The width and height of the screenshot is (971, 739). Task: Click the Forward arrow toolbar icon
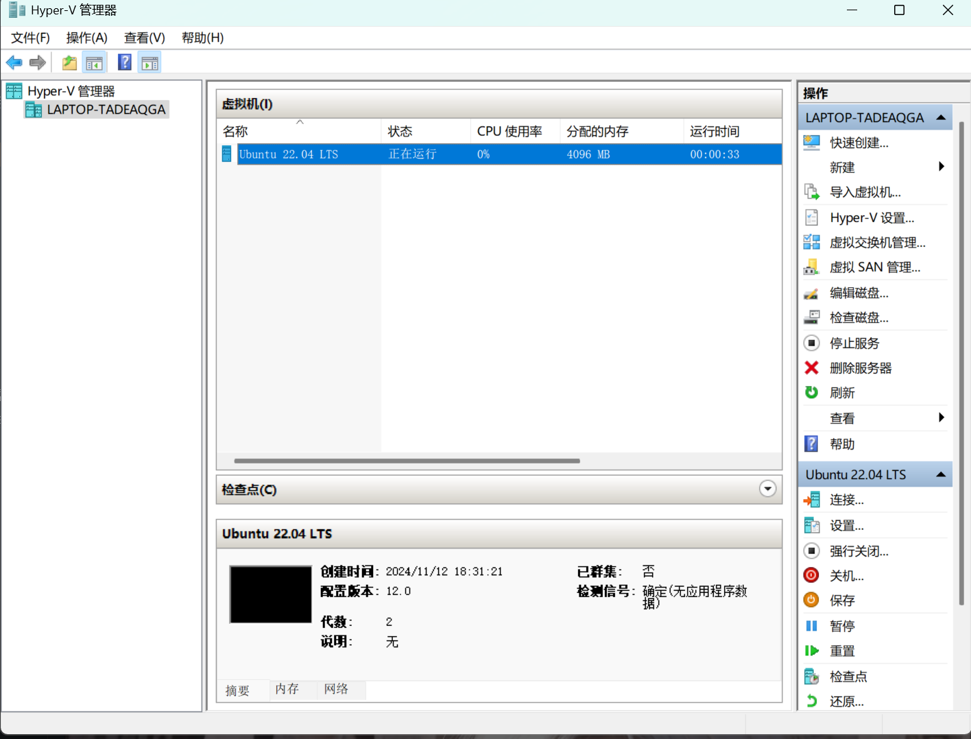pyautogui.click(x=38, y=63)
